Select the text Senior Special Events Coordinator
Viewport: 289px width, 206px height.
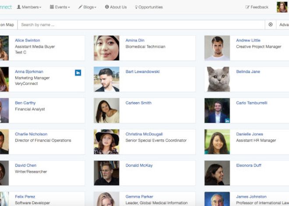point(156,140)
